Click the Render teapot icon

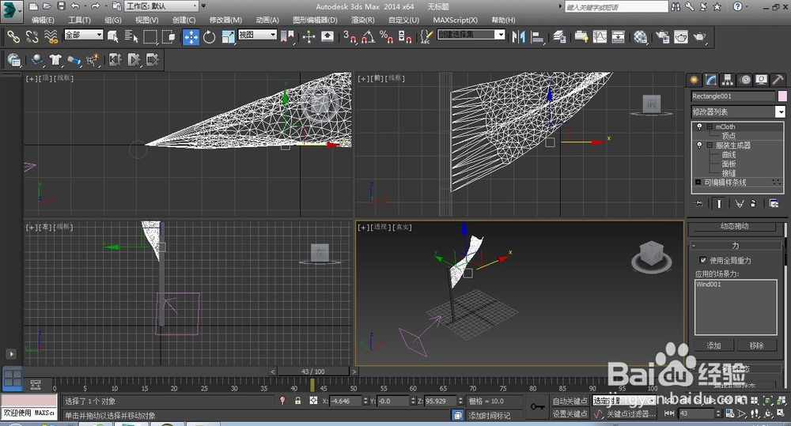[x=700, y=36]
